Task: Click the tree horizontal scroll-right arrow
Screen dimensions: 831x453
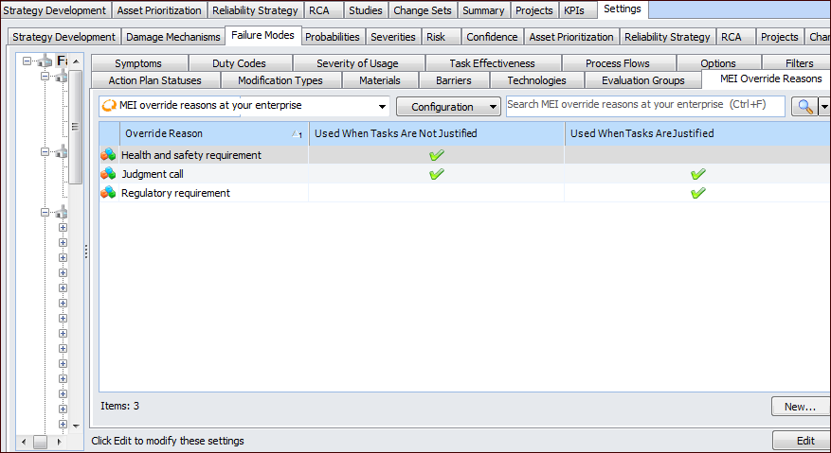Action: [x=59, y=442]
